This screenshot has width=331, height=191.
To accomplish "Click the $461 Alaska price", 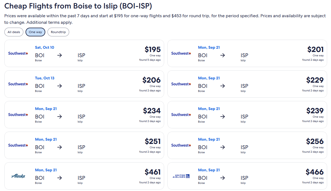I will tap(153, 172).
